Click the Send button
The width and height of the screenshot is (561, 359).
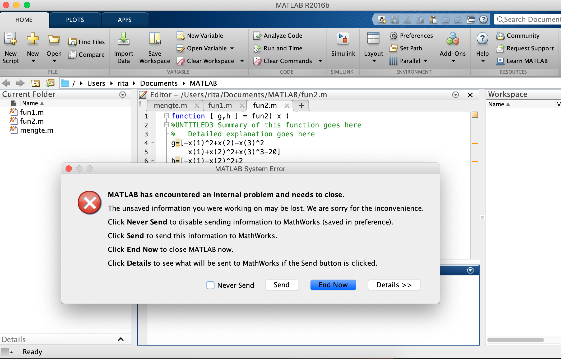pos(281,285)
